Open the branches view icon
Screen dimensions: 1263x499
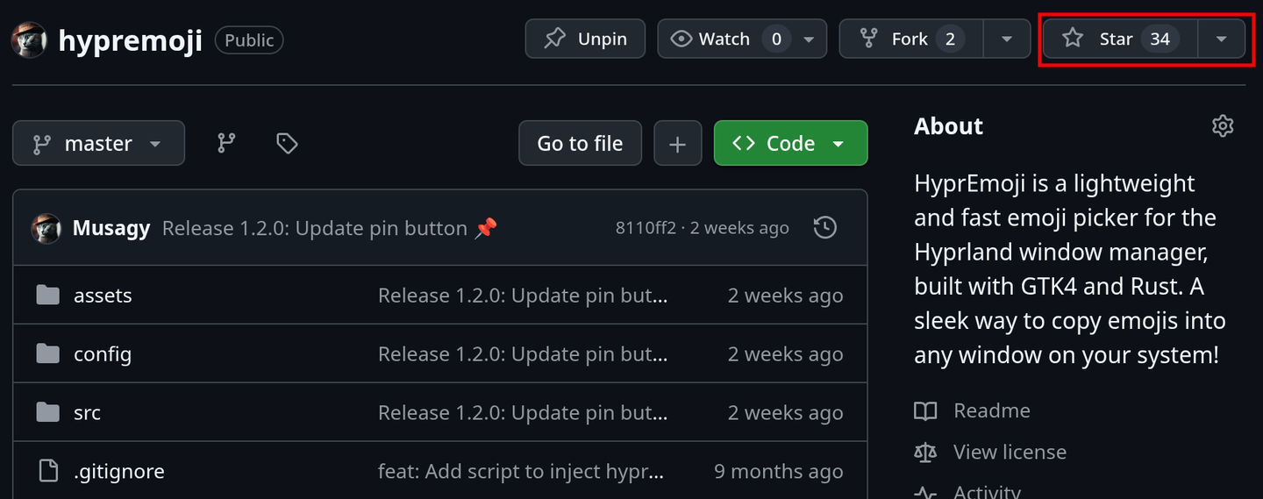[x=227, y=143]
